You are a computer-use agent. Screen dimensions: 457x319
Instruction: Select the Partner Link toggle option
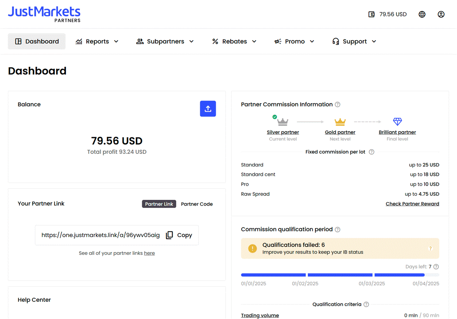[159, 204]
